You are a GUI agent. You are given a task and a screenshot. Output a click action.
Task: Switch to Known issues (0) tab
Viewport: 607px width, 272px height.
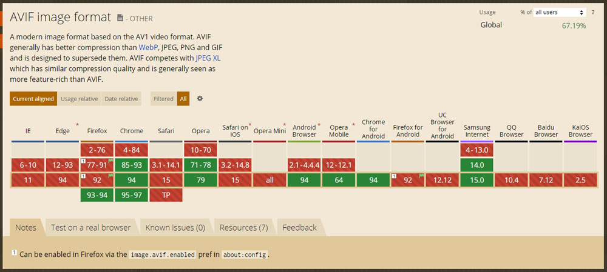(175, 228)
